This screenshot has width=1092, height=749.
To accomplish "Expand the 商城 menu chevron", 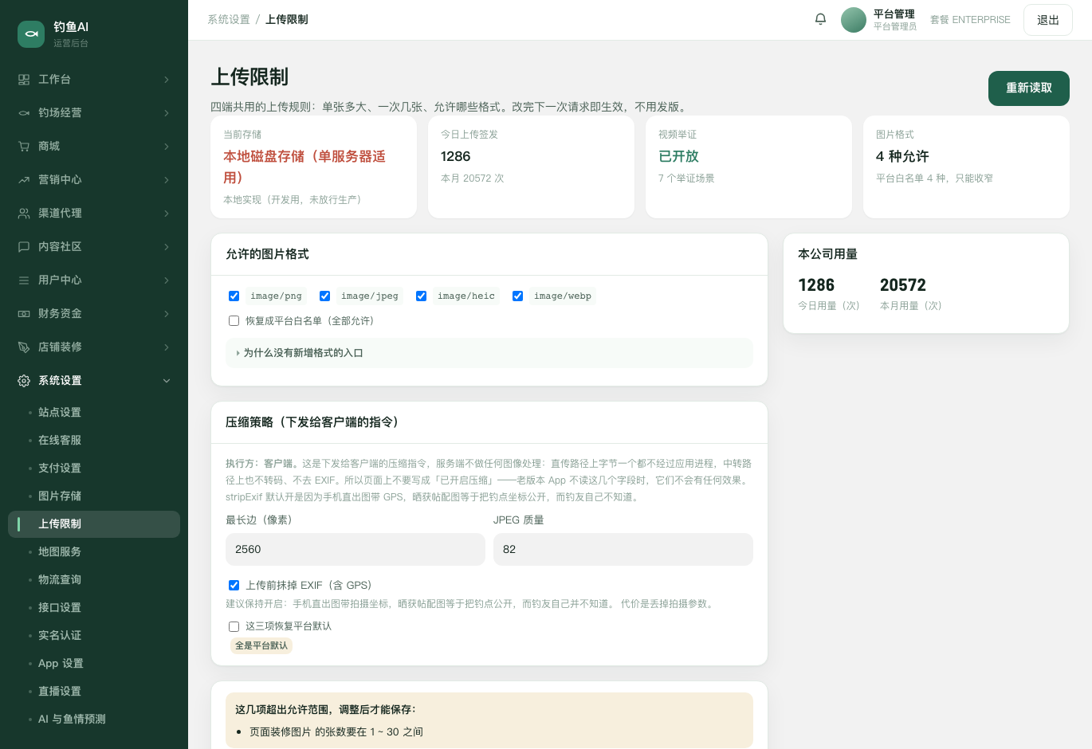I will (167, 147).
